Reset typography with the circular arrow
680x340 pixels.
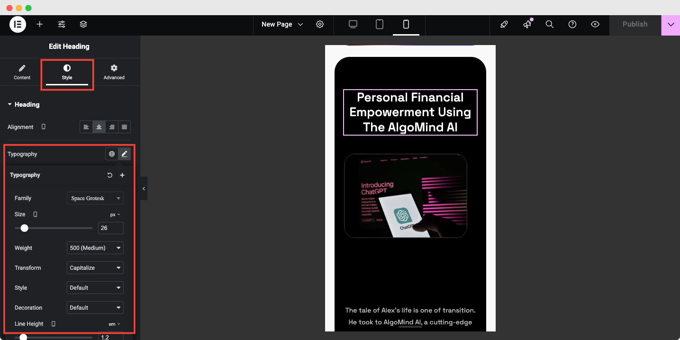(x=109, y=175)
